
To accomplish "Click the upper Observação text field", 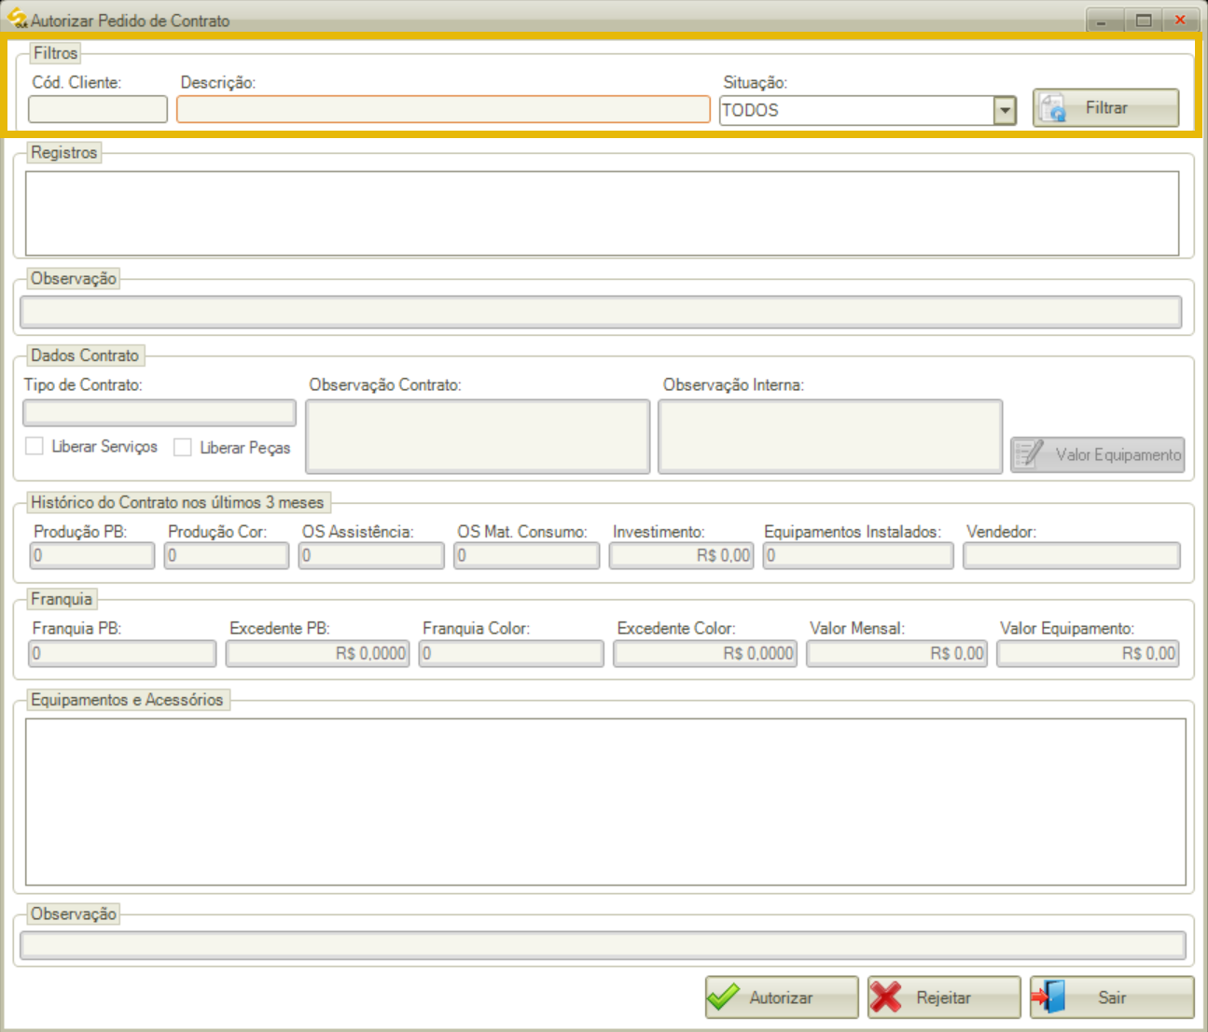I will point(601,312).
